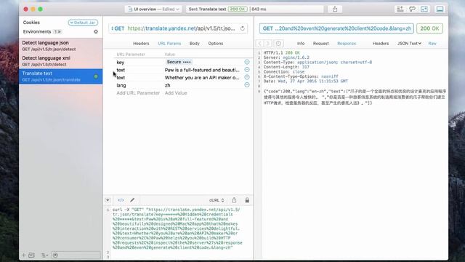Open the request Options tab
Viewport: 465px width, 262px height.
[x=215, y=44]
